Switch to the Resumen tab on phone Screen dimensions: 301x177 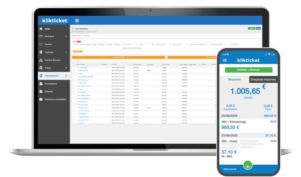pyautogui.click(x=234, y=79)
